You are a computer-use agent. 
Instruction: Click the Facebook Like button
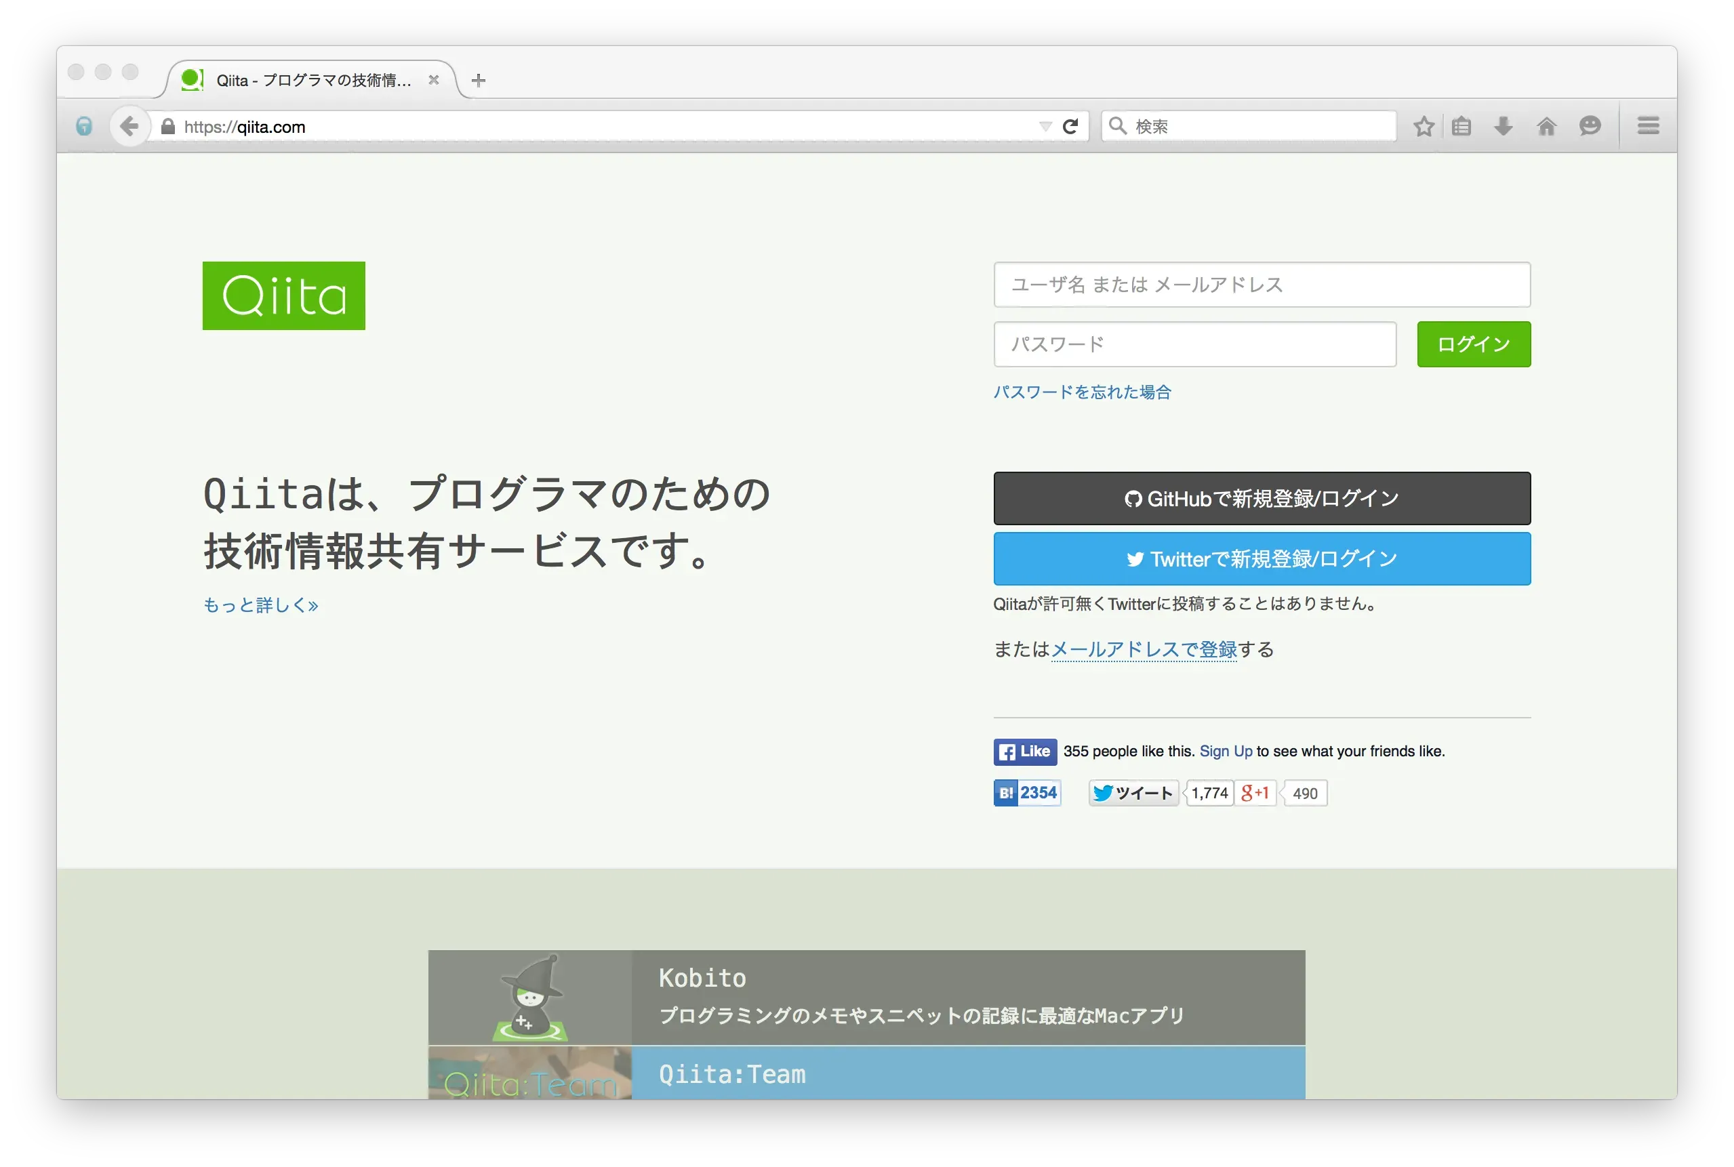tap(1024, 752)
